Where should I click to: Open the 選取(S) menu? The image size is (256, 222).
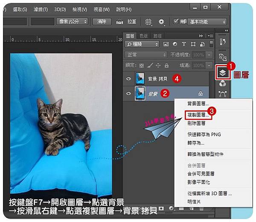pyautogui.click(x=20, y=9)
